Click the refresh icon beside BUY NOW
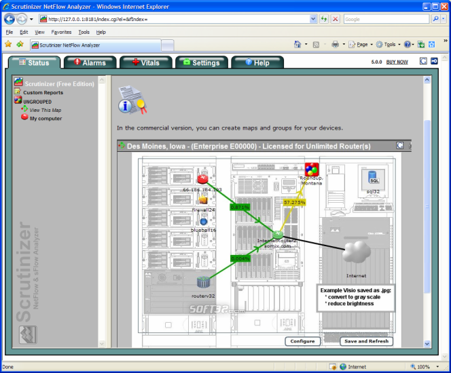The image size is (451, 373). [x=423, y=61]
